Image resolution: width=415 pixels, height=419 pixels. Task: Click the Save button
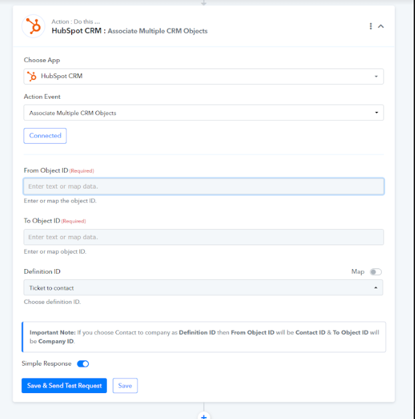point(125,386)
